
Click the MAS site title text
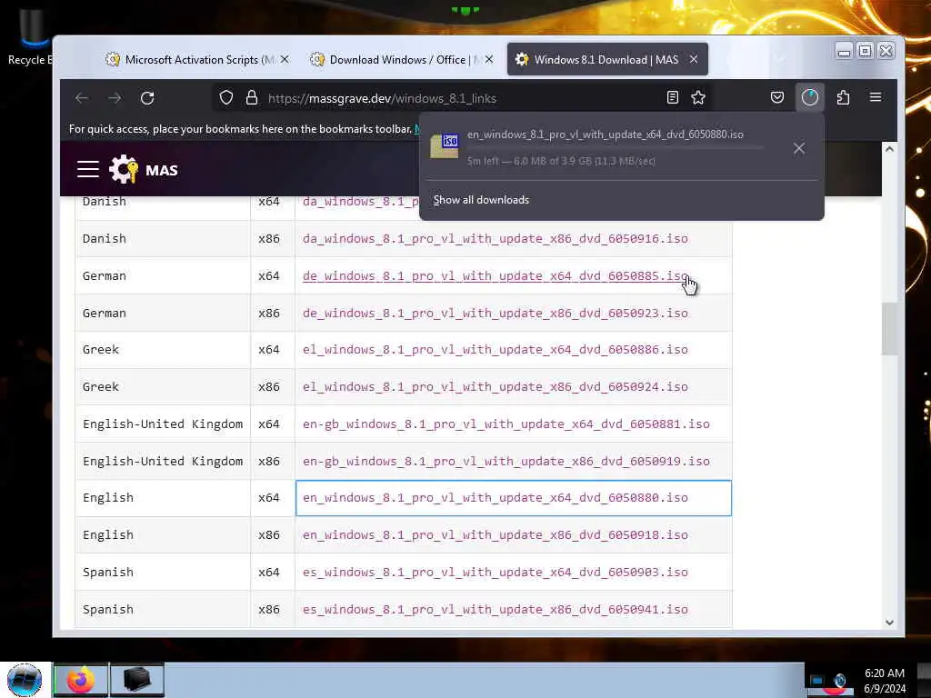tap(162, 170)
